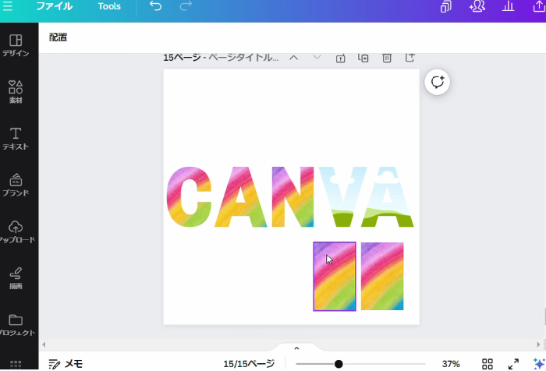Open the メモ notes panel

click(x=66, y=364)
